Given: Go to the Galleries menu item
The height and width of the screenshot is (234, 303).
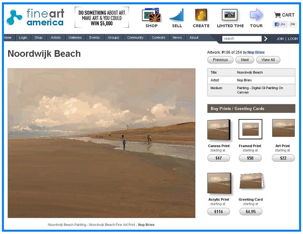Looking at the screenshot, I should coord(75,37).
